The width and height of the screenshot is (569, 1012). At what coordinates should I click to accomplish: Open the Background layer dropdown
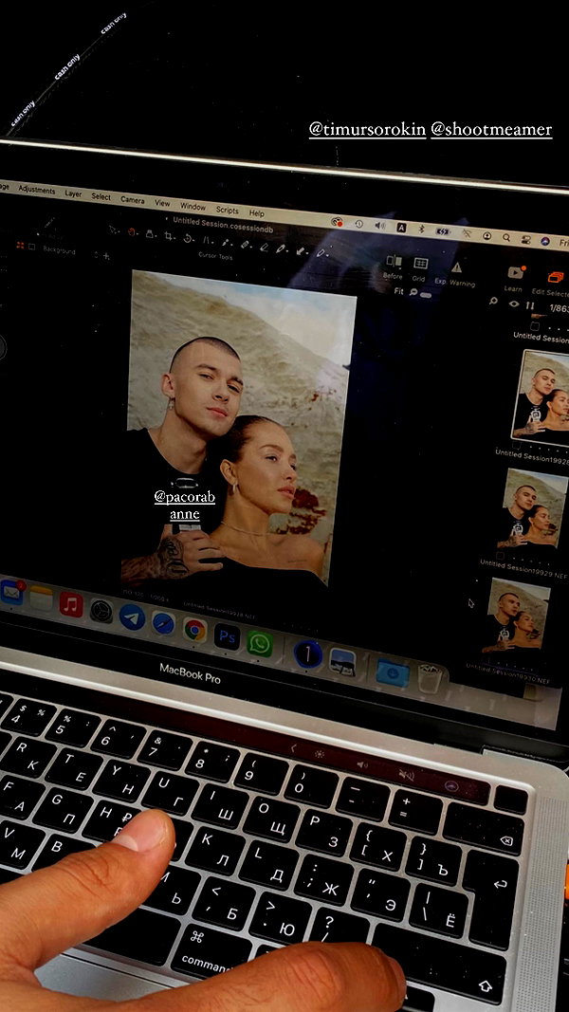tap(96, 255)
